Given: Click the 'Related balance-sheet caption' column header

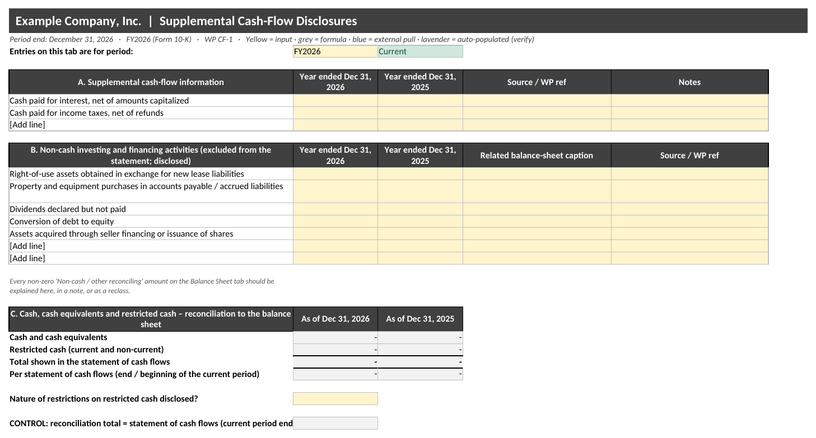Looking at the screenshot, I should pyautogui.click(x=537, y=156).
